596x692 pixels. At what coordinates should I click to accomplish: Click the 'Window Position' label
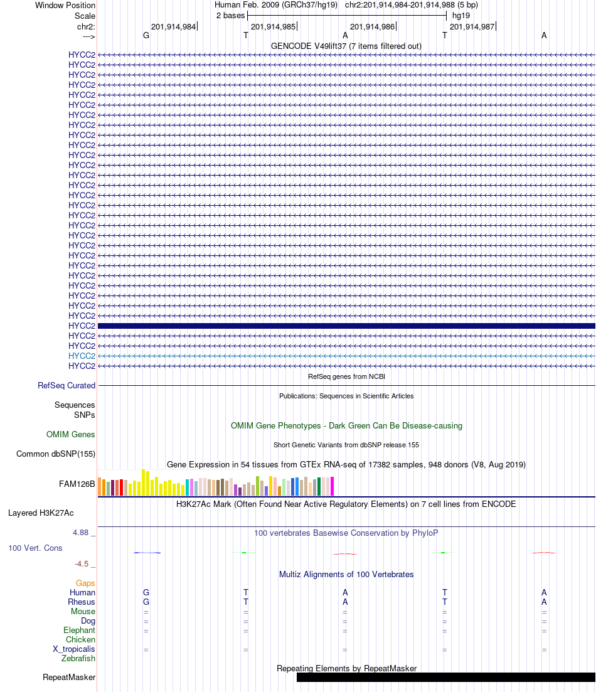click(65, 5)
